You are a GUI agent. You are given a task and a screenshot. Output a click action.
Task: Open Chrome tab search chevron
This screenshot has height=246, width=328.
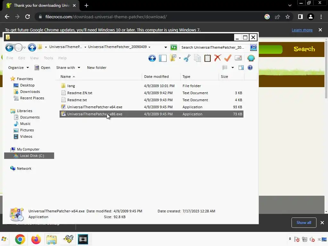290,5
